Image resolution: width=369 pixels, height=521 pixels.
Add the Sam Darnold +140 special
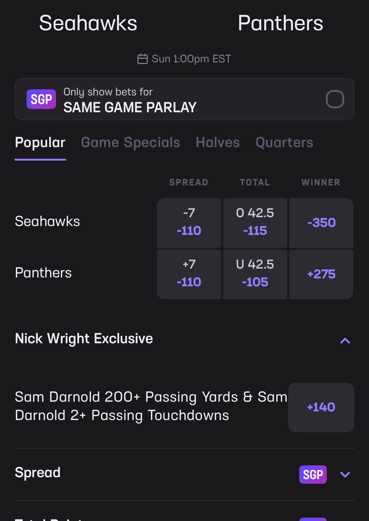[321, 407]
